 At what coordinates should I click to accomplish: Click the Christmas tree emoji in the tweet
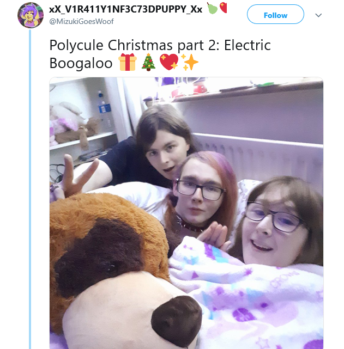point(148,62)
